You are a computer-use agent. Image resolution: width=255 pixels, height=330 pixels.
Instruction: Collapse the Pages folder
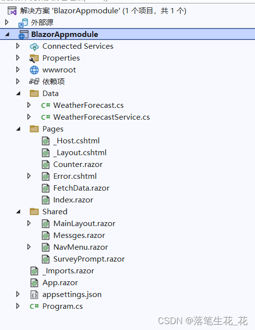[x=19, y=129]
